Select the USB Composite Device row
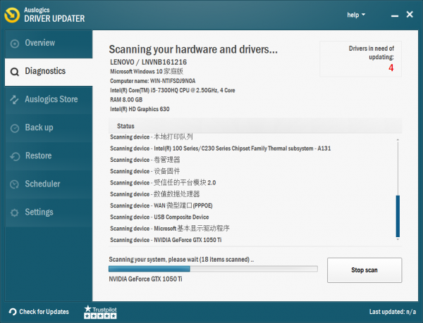Image resolution: width=423 pixels, height=323 pixels. coord(159,217)
